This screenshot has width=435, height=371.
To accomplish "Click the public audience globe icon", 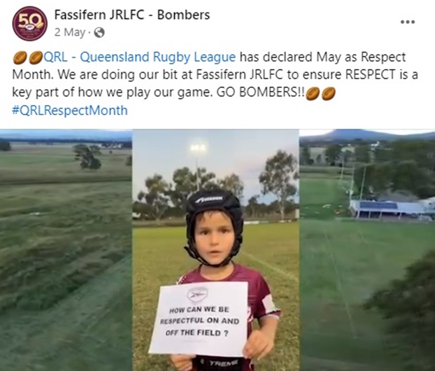I will tap(99, 32).
